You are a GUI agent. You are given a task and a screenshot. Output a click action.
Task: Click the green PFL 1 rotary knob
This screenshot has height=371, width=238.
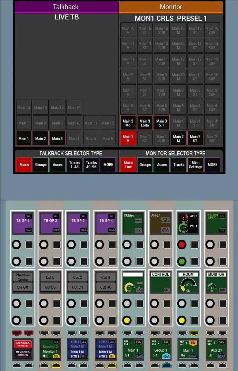[182, 261]
